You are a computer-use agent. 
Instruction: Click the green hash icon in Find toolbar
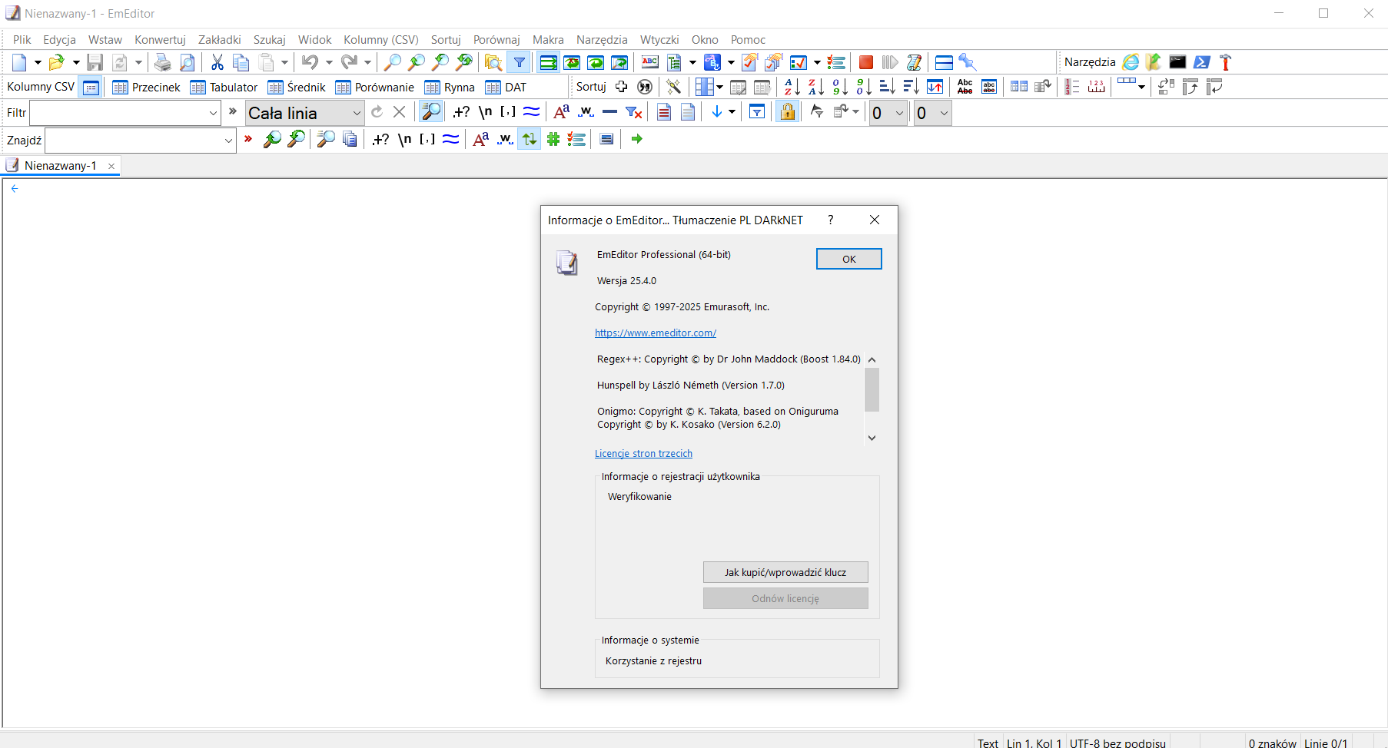click(553, 139)
